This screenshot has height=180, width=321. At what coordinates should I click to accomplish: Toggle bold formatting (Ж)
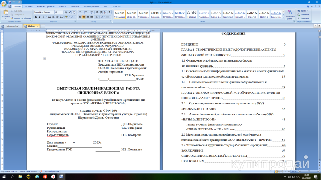(35, 17)
